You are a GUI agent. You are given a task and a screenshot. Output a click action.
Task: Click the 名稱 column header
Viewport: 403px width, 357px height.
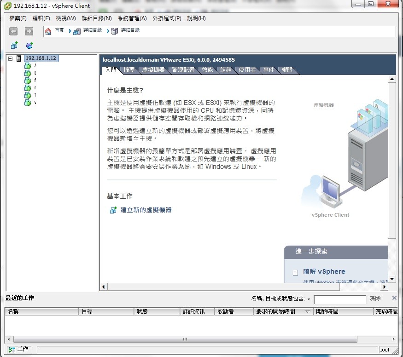tap(41, 311)
